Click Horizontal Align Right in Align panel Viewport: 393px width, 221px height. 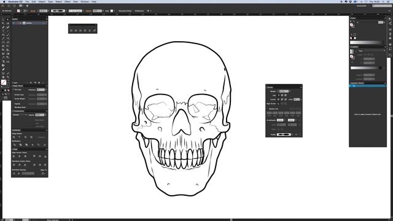[x=25, y=156]
